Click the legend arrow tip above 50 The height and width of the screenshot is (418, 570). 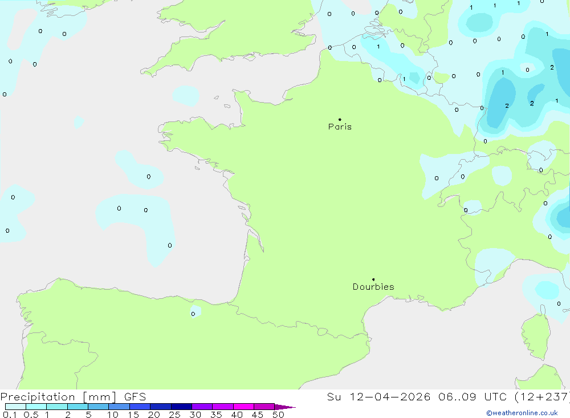(x=284, y=407)
